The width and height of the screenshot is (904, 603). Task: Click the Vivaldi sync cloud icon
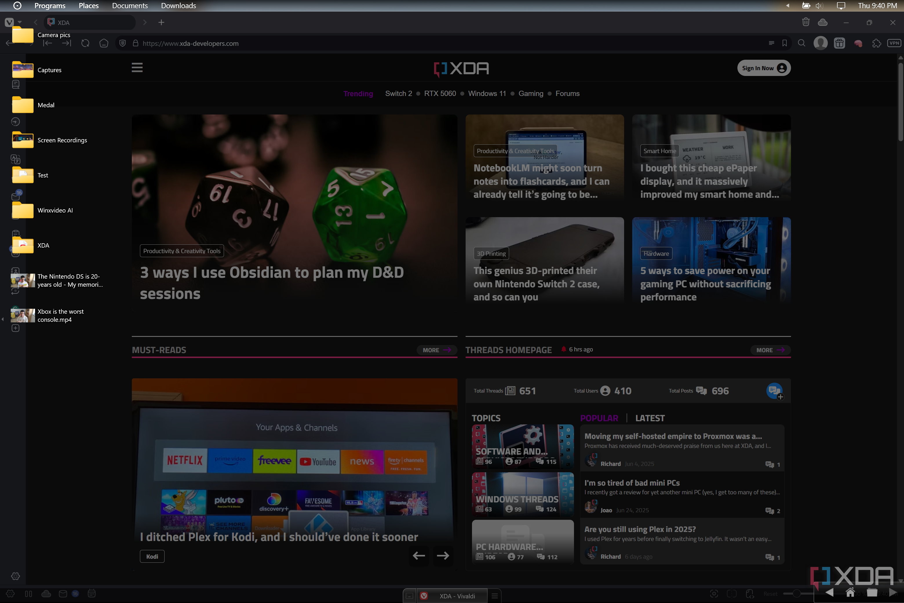[x=823, y=22]
